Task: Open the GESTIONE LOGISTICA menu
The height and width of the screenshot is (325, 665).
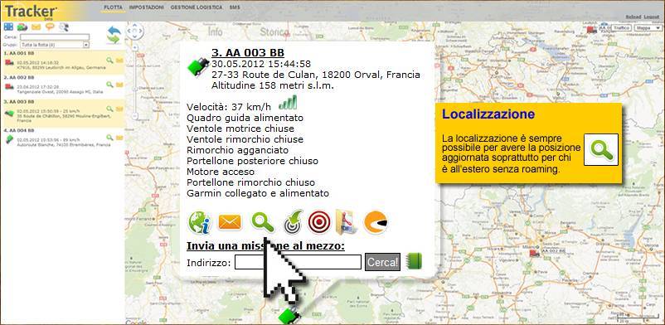Action: coord(196,7)
